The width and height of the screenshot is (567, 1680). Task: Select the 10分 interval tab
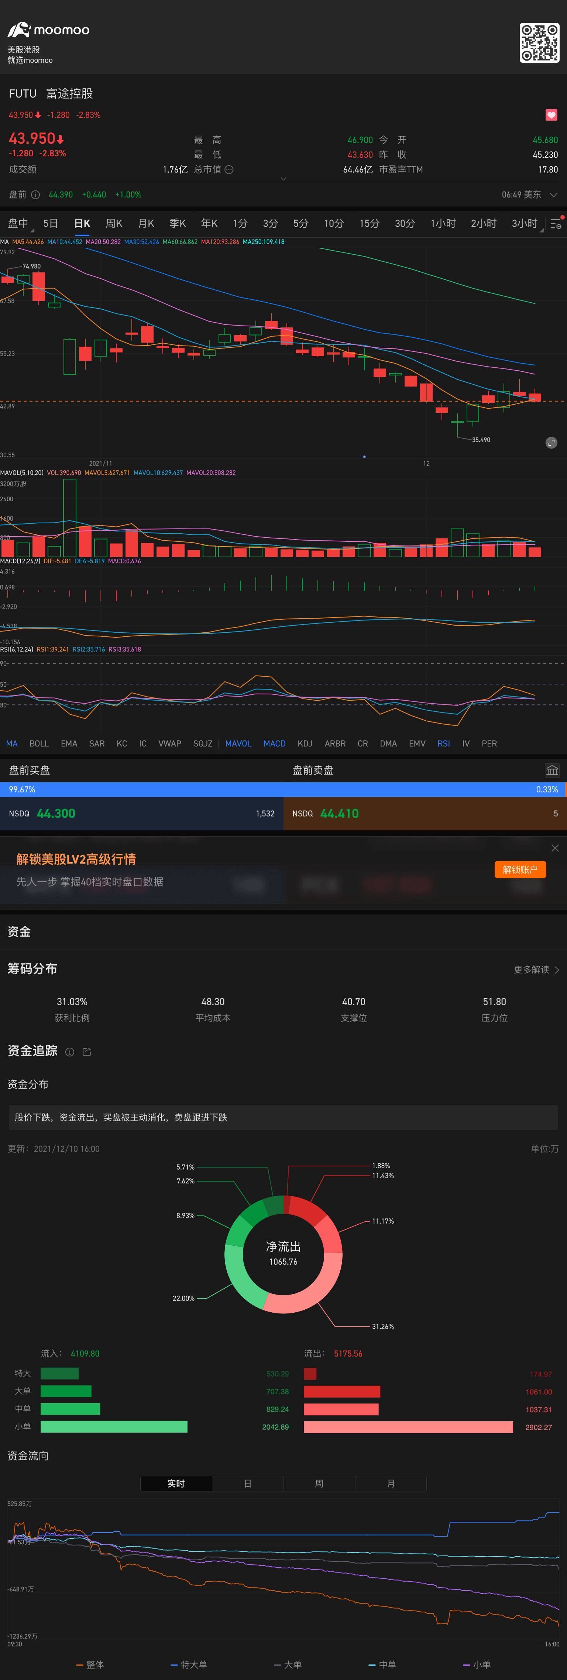coord(334,224)
